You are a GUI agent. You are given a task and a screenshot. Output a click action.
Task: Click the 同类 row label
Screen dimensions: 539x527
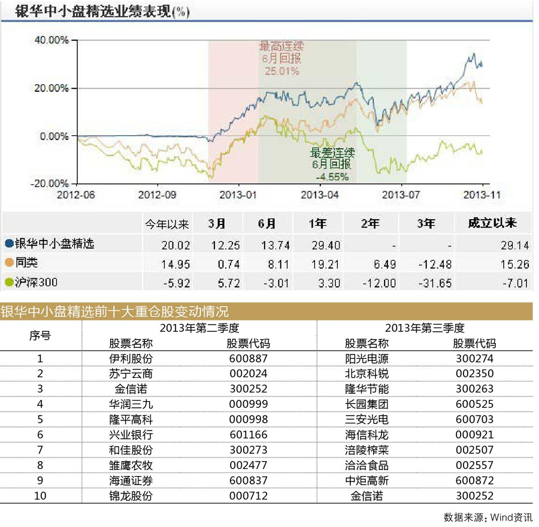click(x=26, y=263)
